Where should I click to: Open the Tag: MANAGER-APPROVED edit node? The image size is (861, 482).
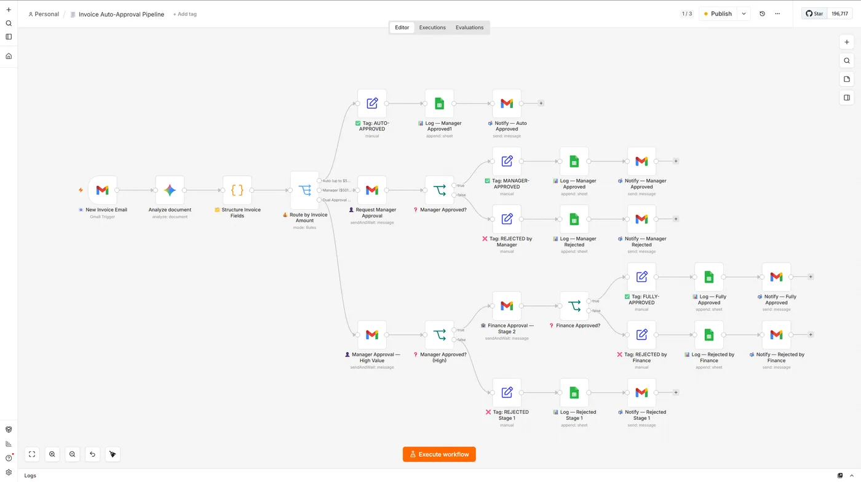[x=507, y=161]
